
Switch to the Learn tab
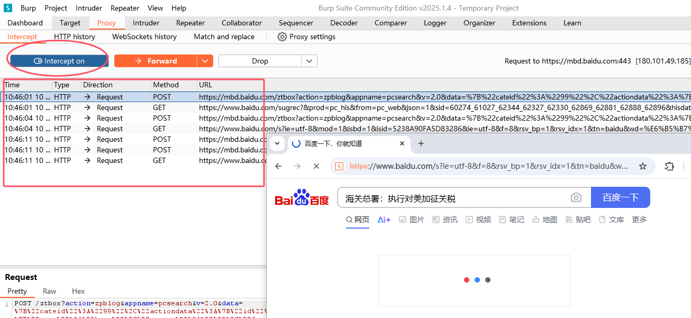coord(572,23)
